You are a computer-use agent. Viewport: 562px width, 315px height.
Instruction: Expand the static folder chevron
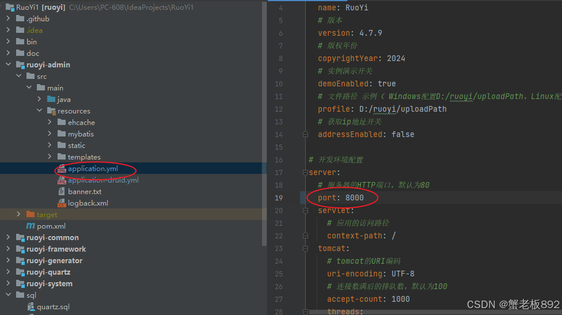pos(50,145)
